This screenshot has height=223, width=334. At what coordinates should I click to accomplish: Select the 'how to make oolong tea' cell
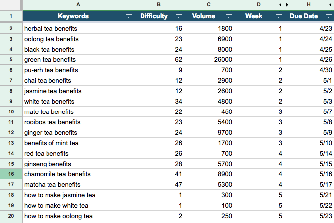click(x=78, y=216)
